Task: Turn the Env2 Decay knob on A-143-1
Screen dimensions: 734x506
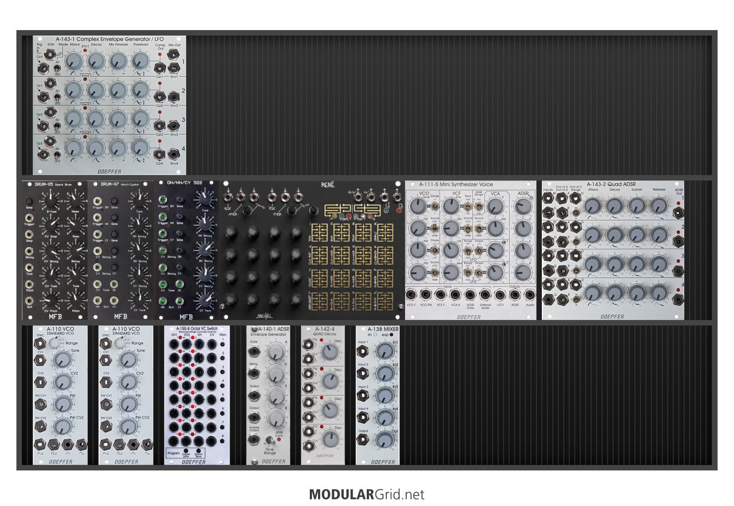Action: point(96,90)
